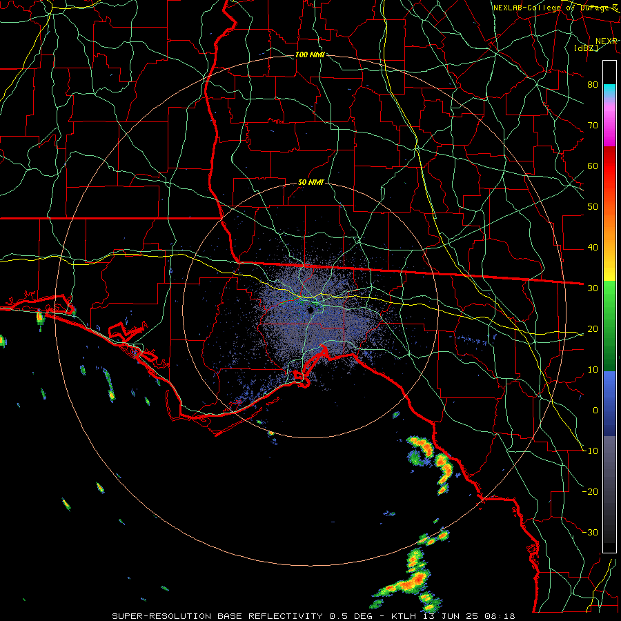
Task: Click the green segment of the color bar
Action: (609, 326)
